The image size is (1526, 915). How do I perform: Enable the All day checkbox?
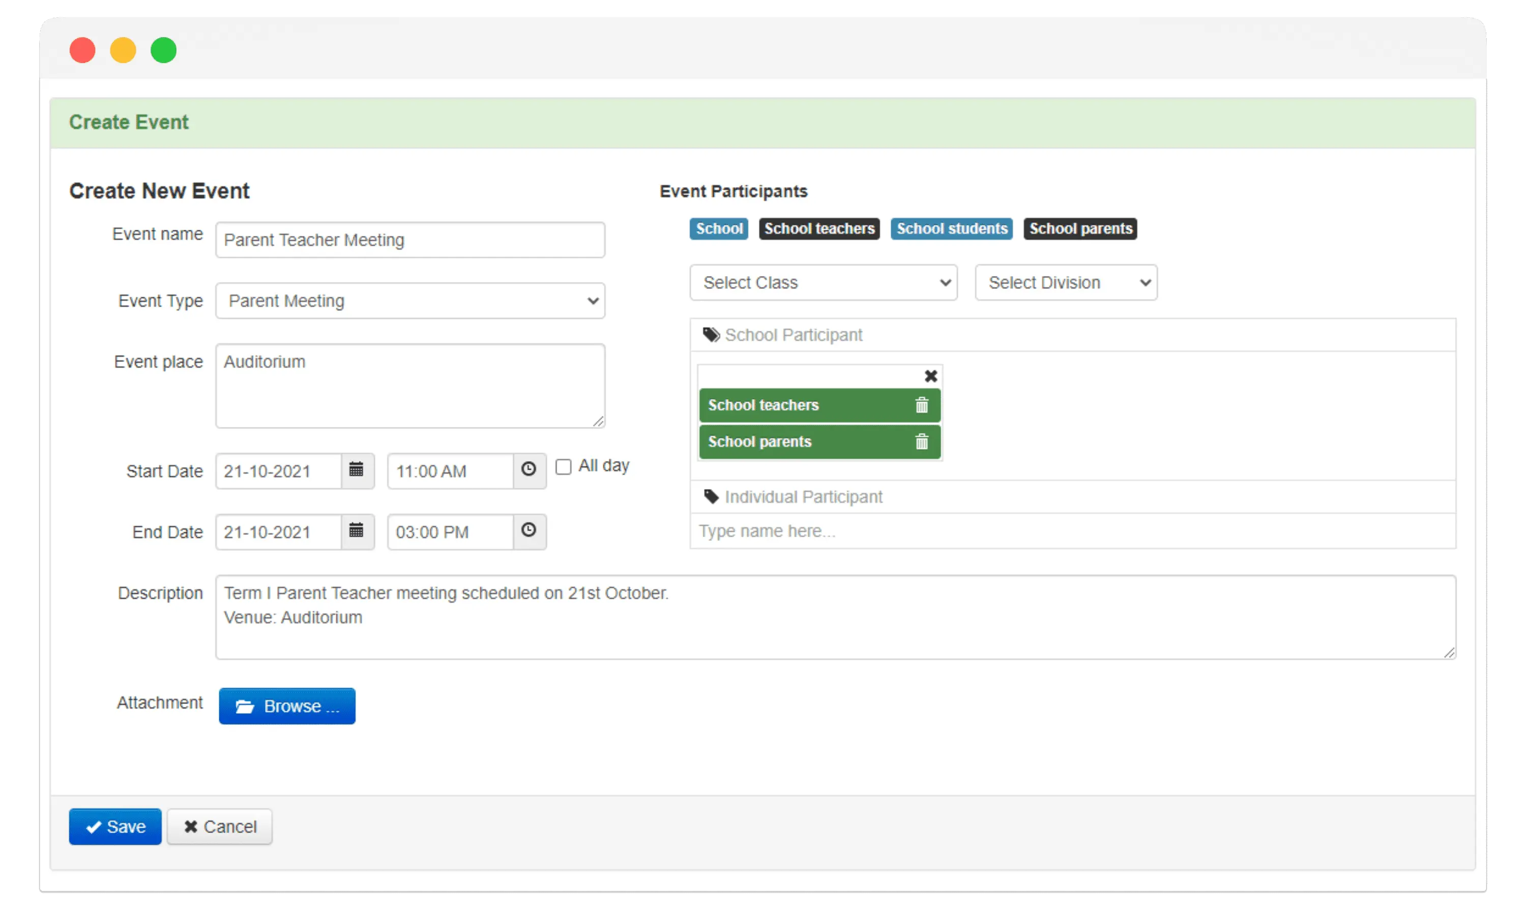(563, 466)
